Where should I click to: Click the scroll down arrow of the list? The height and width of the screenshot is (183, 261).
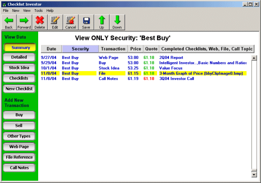click(254, 175)
